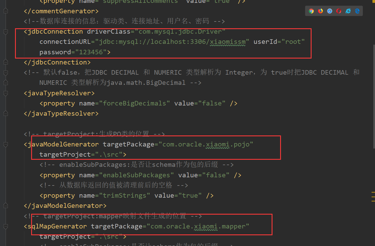Toggle fold marker at </javaModelGenerator> line
Viewport: 375px width, 246px height.
5,206
